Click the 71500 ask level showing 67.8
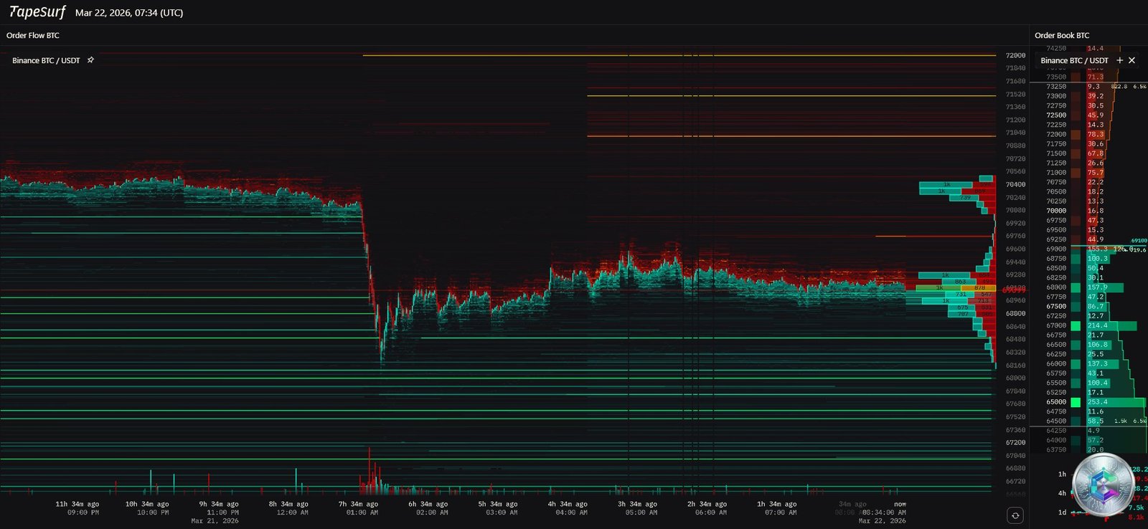Image resolution: width=1148 pixels, height=529 pixels. 1088,153
